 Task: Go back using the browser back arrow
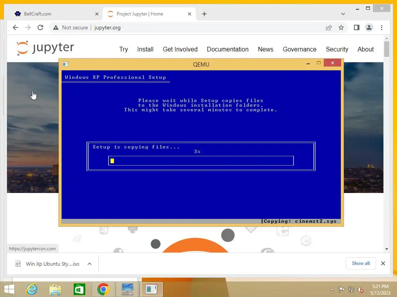pos(16,27)
